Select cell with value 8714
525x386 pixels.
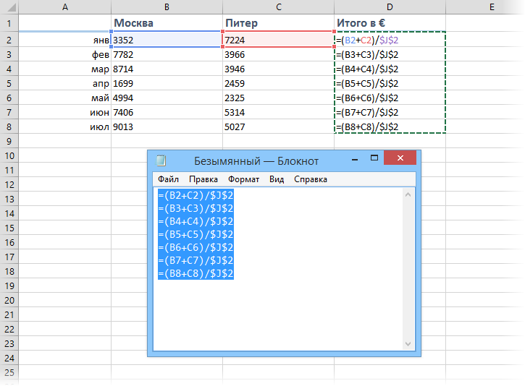[167, 69]
